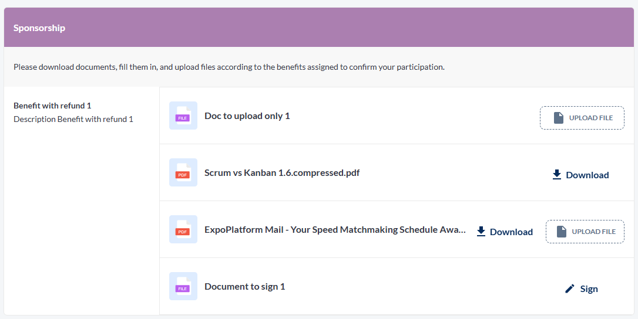Click the PDF icon for ExpoPlatform Mail document
Viewport: 638px width, 319px height.
click(183, 230)
